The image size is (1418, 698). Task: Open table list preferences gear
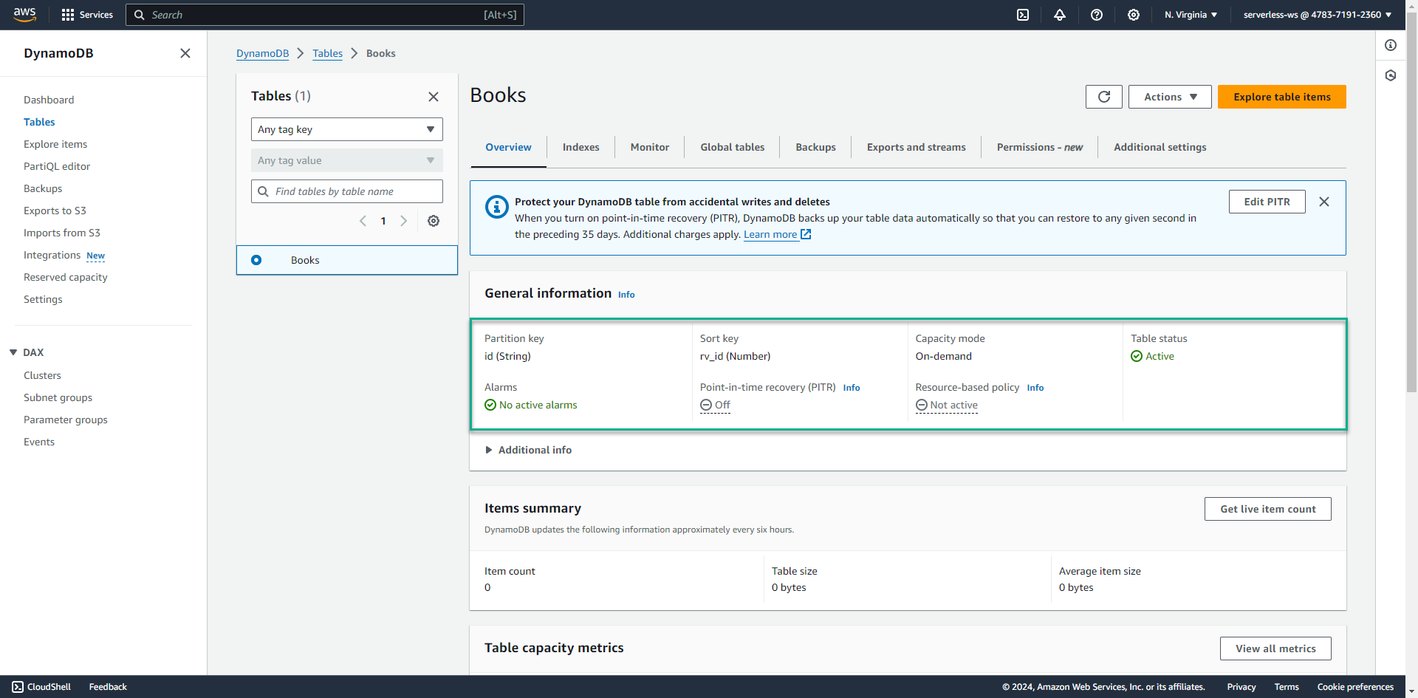[x=434, y=221]
